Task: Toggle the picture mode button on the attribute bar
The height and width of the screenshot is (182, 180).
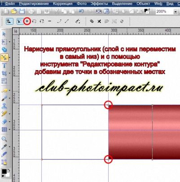Action: [9, 22]
